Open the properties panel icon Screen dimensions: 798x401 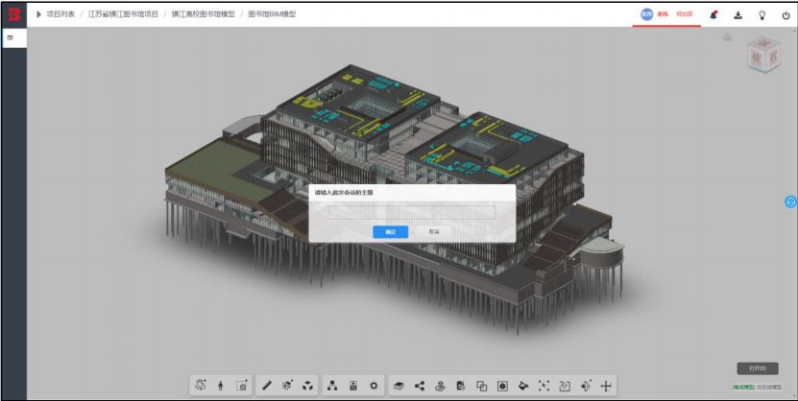(x=353, y=386)
